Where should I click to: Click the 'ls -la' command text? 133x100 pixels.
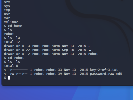click(x=14, y=38)
